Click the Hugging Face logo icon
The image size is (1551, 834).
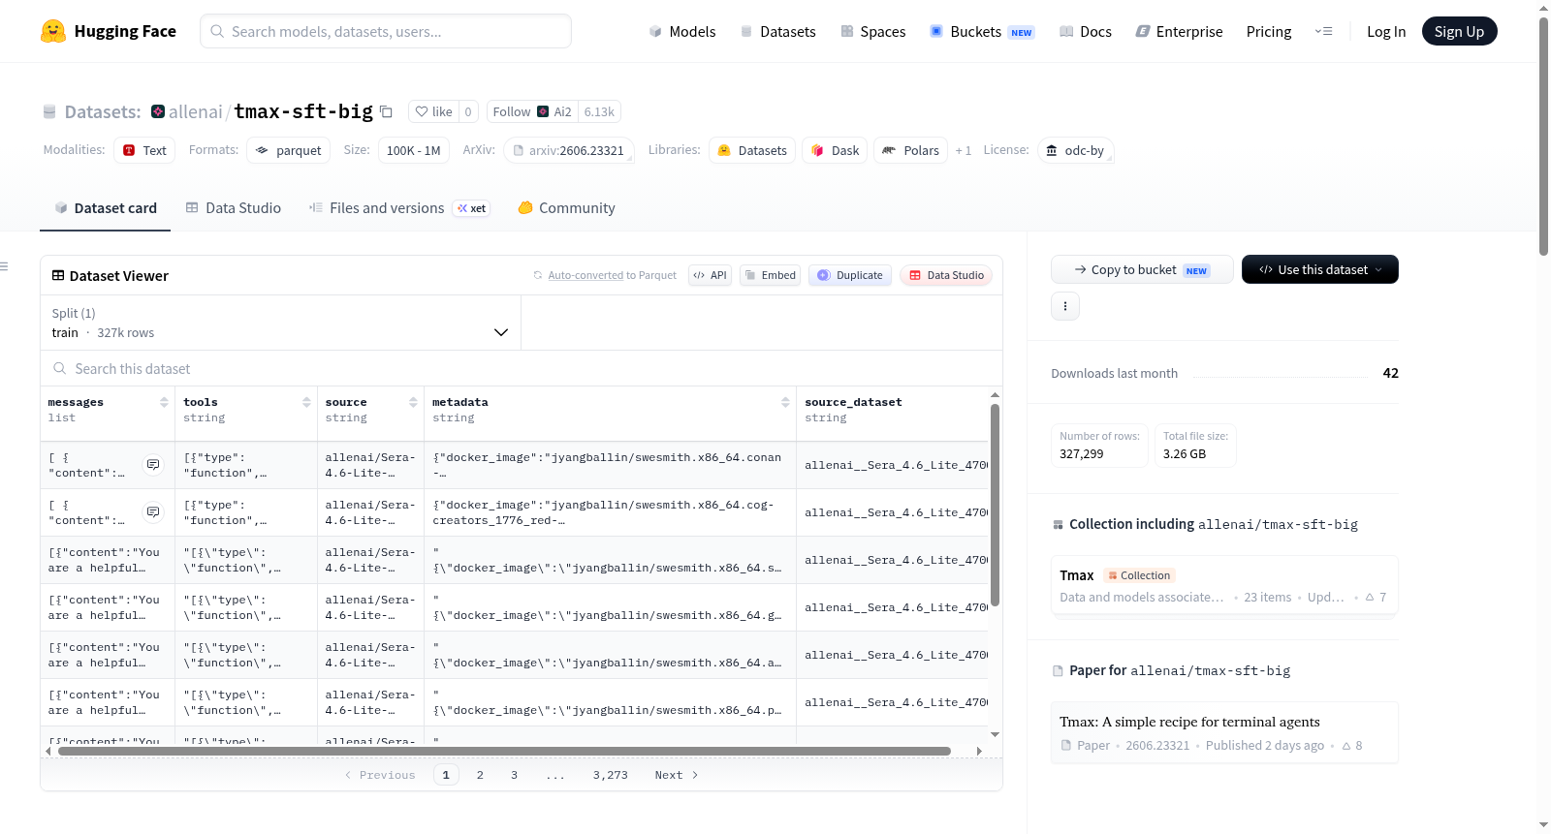point(53,31)
